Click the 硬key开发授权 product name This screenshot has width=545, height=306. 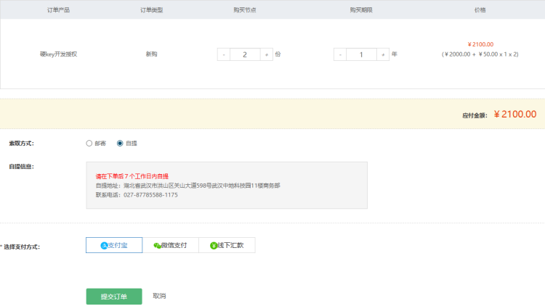[x=59, y=54]
